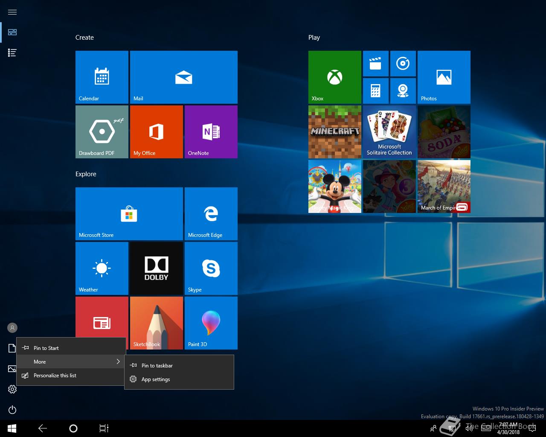Open People icon in system tray
The image size is (546, 437).
pos(433,428)
